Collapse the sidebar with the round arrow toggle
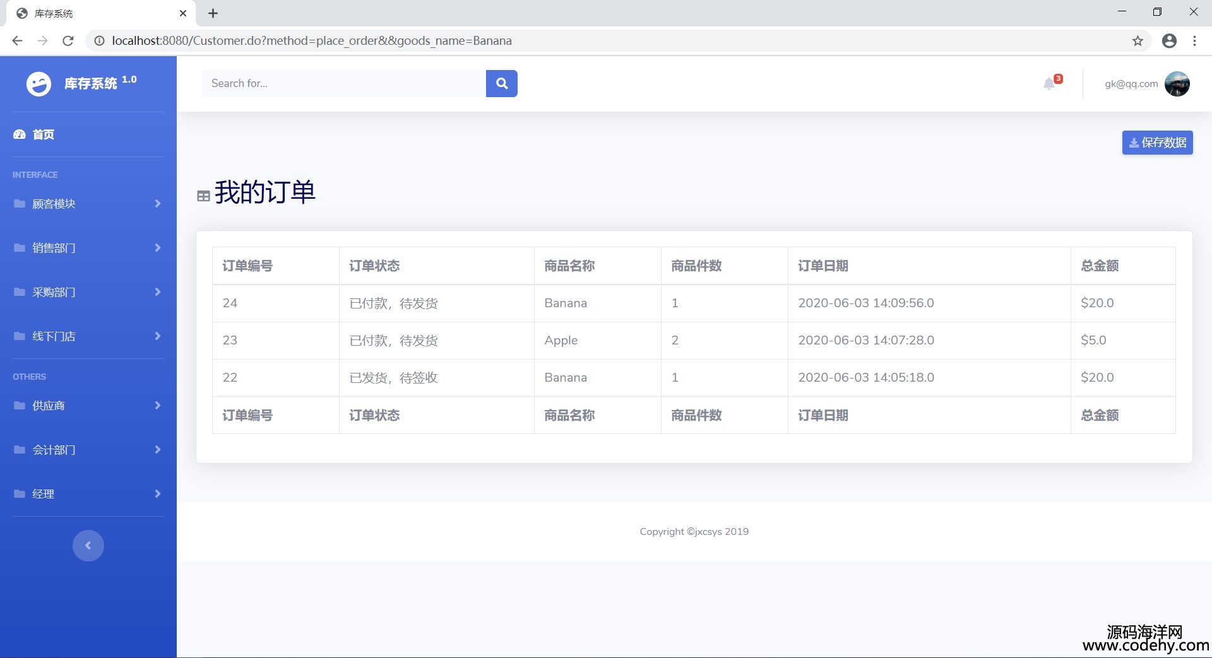Image resolution: width=1212 pixels, height=658 pixels. tap(88, 545)
